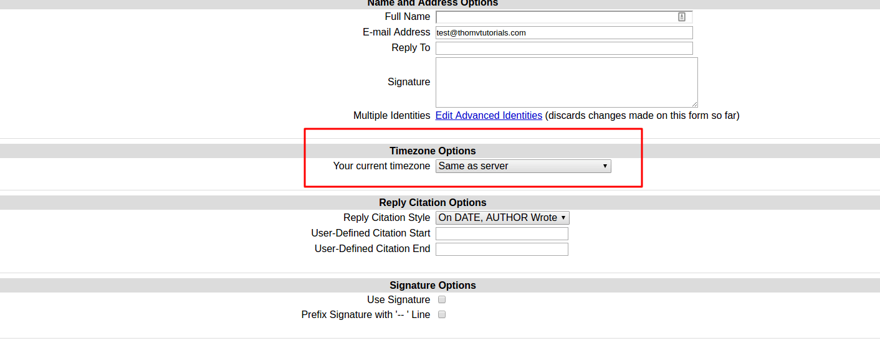This screenshot has height=356, width=880.
Task: Expand the Reply Citation Style dropdown
Action: pyautogui.click(x=502, y=218)
